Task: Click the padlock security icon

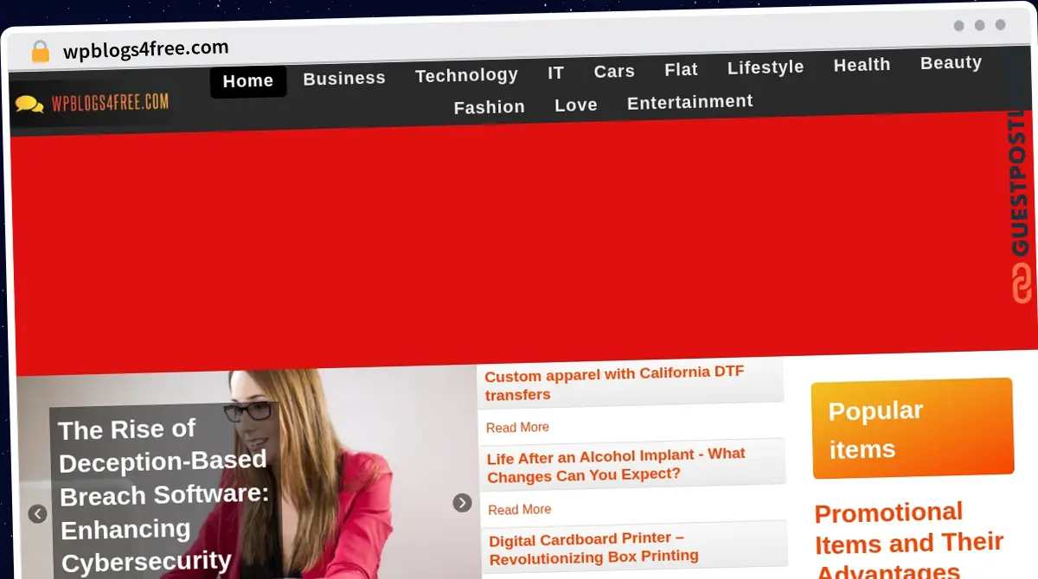Action: pyautogui.click(x=40, y=52)
